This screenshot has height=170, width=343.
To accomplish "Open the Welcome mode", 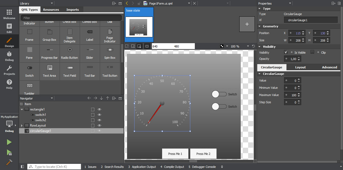I will (9, 14).
